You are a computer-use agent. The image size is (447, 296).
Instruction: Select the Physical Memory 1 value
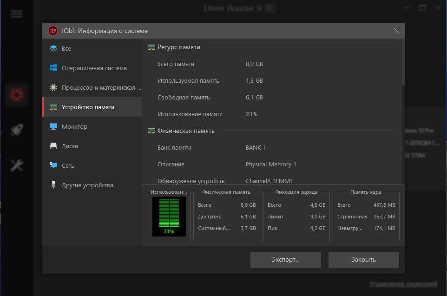pyautogui.click(x=271, y=164)
